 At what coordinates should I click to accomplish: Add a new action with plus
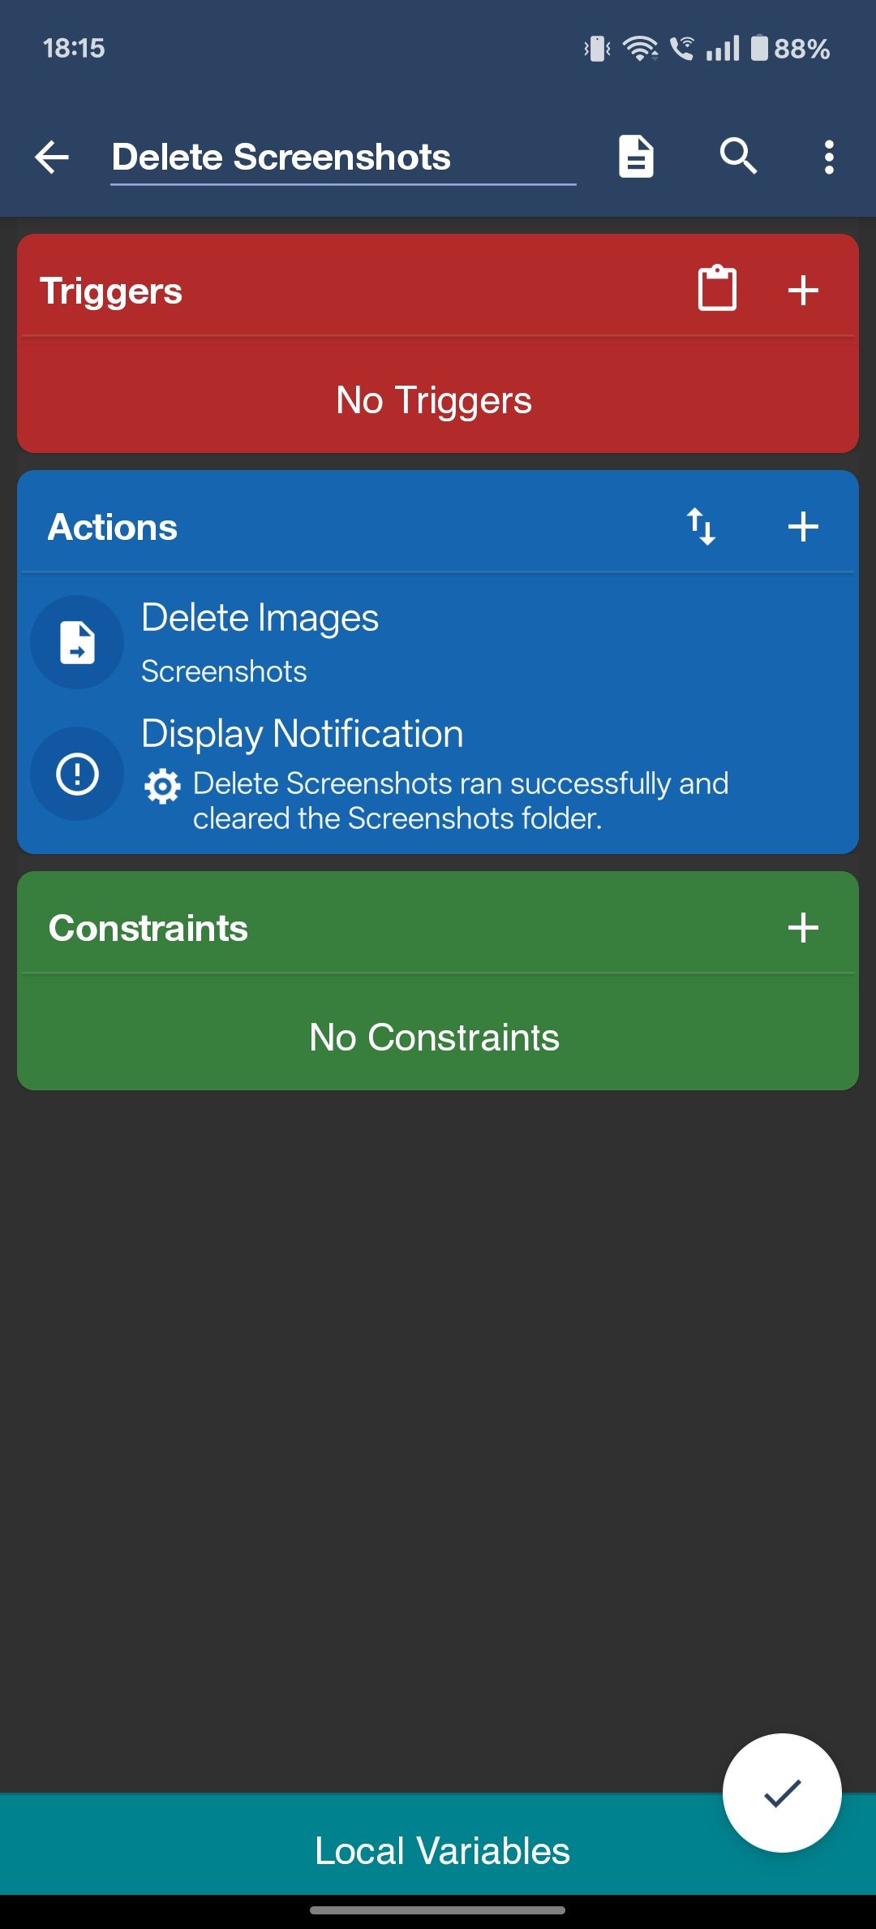[x=803, y=527]
